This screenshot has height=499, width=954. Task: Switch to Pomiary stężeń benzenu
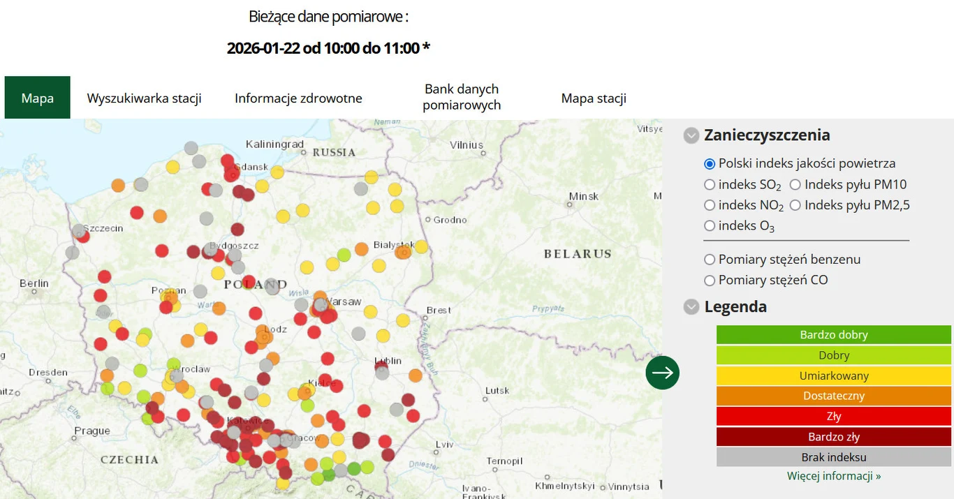tap(710, 259)
